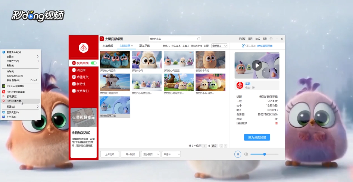Viewport: 353px width, 182px height.
Task: Open the uploader name link
Action: (248, 83)
